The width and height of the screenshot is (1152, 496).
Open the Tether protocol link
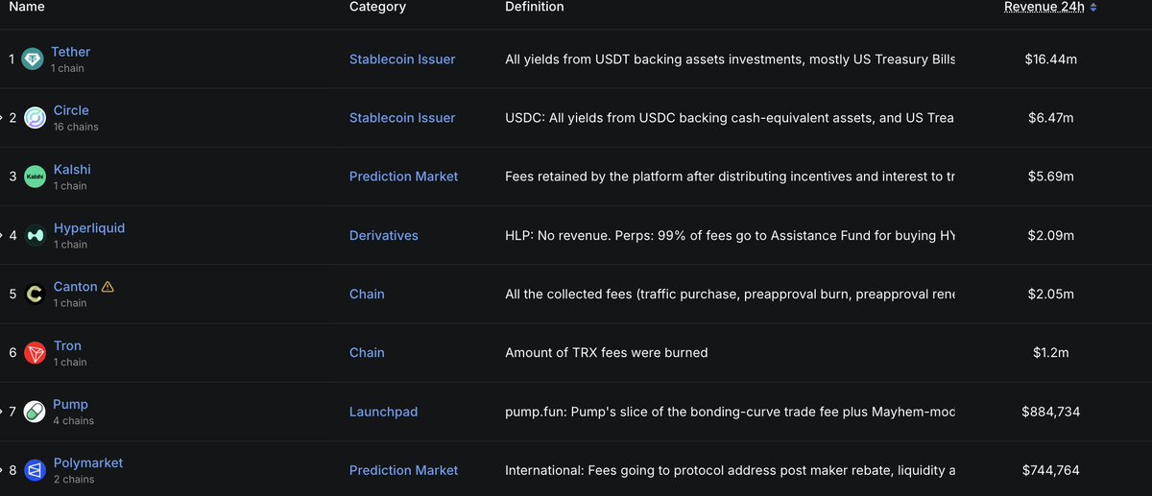tap(72, 52)
